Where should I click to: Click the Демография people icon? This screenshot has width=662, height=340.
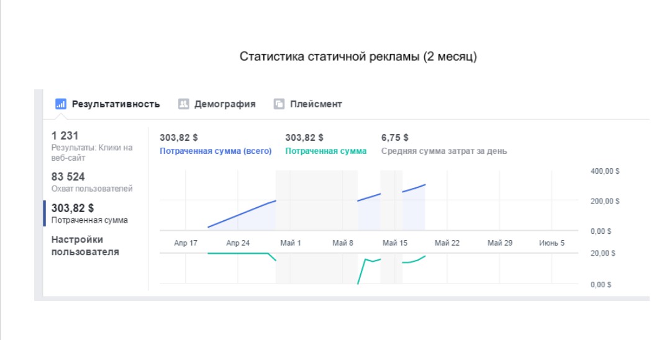point(184,104)
